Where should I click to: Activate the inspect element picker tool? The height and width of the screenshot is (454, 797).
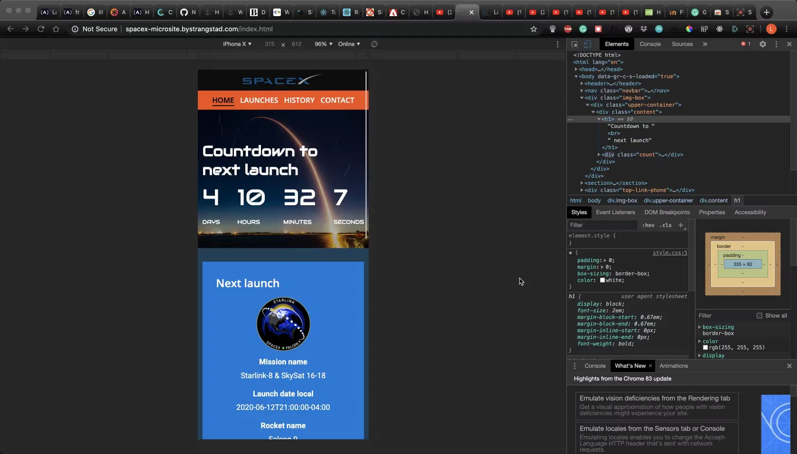[574, 44]
